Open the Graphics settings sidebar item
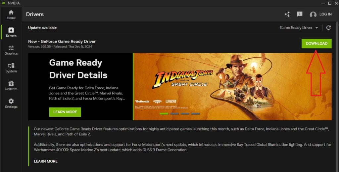The height and width of the screenshot is (172, 339). 11,50
